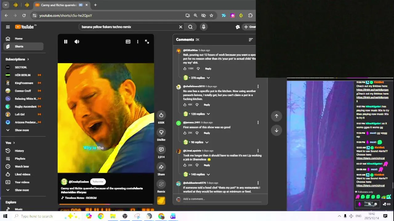Open the You section chevron heading
Image resolution: width=394 pixels, height=221 pixels.
click(10, 143)
